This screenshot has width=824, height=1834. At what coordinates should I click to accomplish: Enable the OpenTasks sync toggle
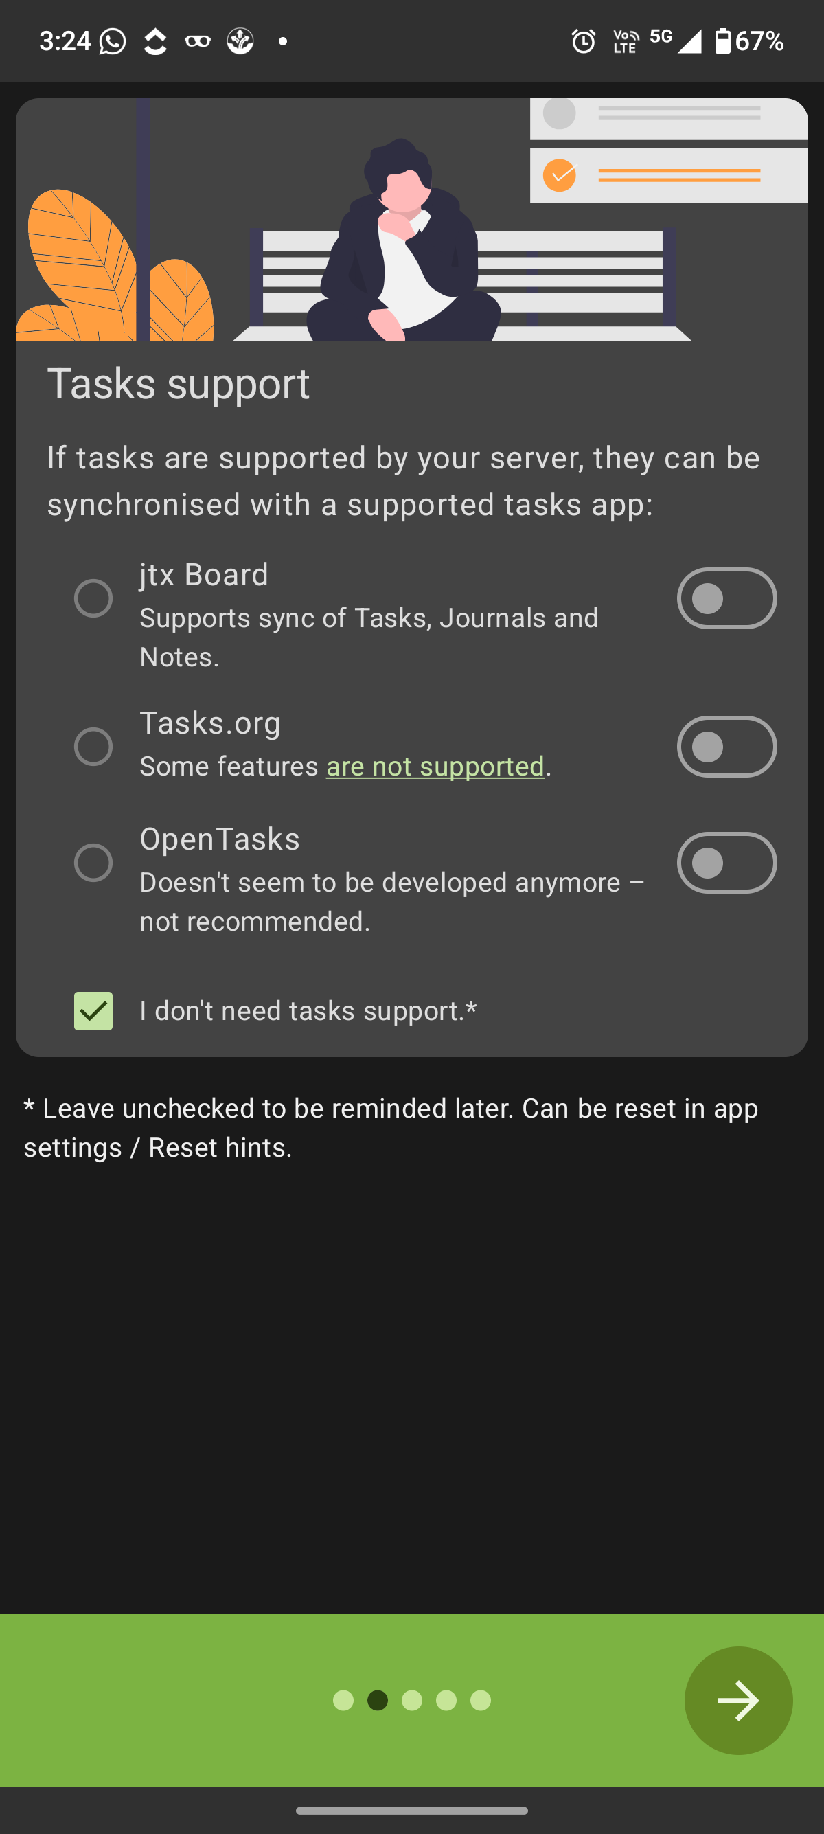click(726, 862)
